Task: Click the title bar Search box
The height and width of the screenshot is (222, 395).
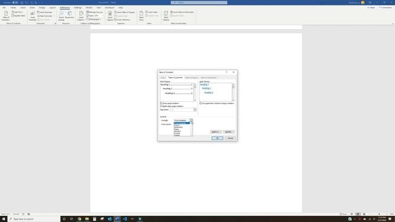Action: [x=199, y=2]
